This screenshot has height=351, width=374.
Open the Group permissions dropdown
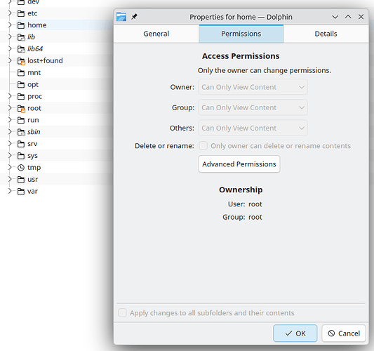pos(253,107)
